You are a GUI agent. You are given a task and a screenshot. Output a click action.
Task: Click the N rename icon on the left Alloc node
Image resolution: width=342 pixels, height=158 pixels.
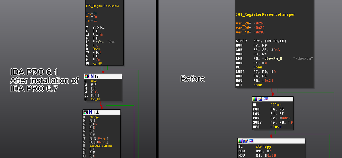click(92, 76)
